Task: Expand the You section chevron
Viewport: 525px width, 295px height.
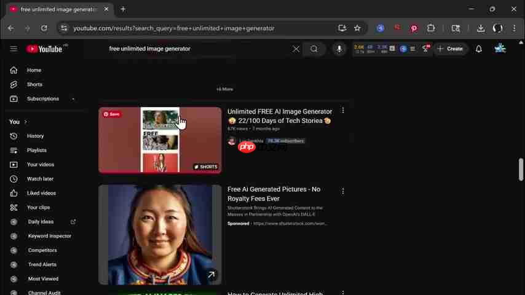Action: click(x=25, y=122)
